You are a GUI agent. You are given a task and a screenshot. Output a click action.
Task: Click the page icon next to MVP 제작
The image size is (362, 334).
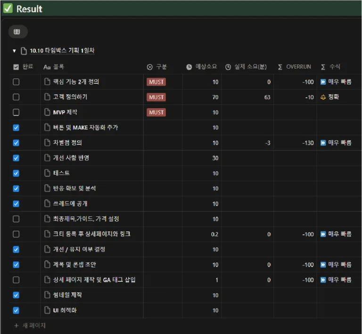click(x=47, y=112)
